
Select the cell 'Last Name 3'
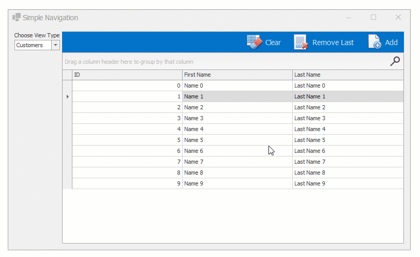click(348, 118)
